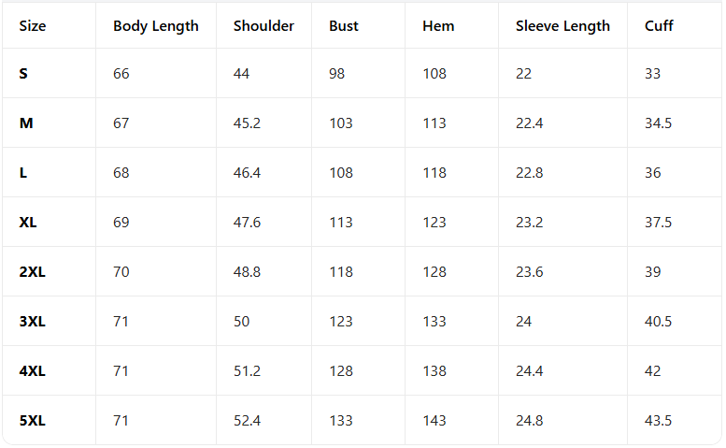Select the S size row label
The width and height of the screenshot is (726, 448).
pos(23,74)
